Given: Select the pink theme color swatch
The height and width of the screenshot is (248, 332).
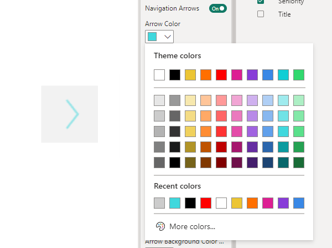Looking at the screenshot, I should tap(237, 75).
